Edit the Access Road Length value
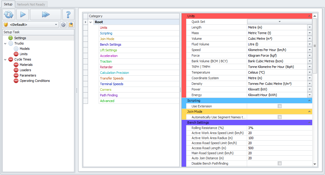 pyautogui.click(x=280, y=148)
